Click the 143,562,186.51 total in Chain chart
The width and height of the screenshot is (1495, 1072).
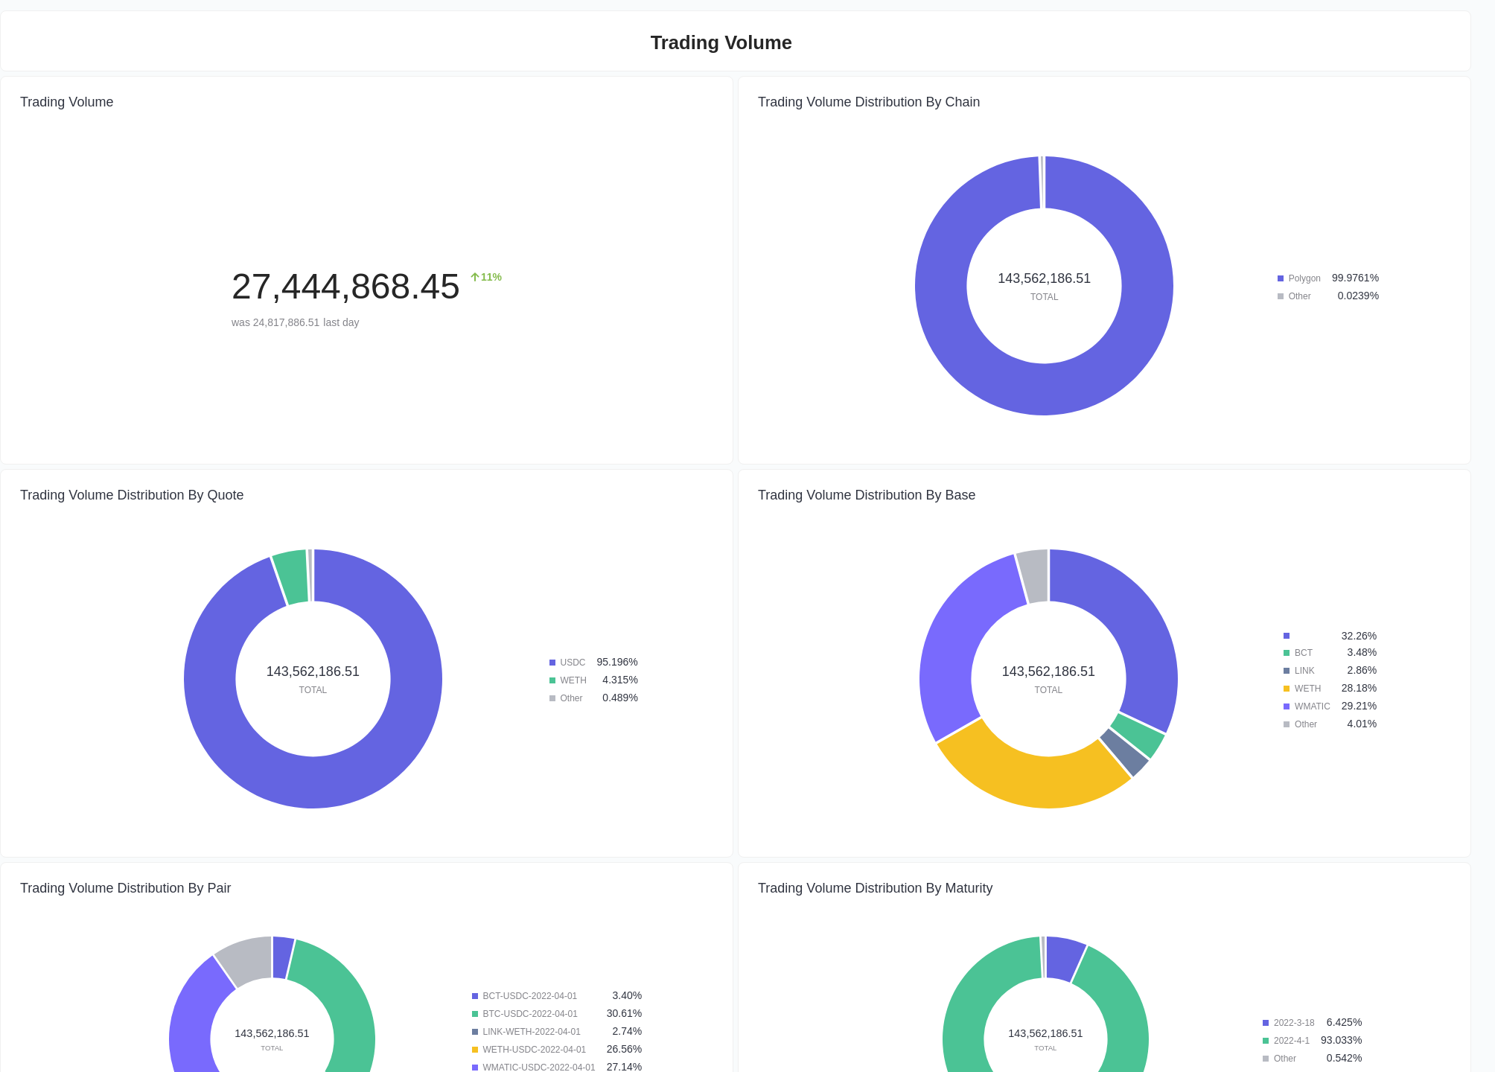pos(1044,278)
